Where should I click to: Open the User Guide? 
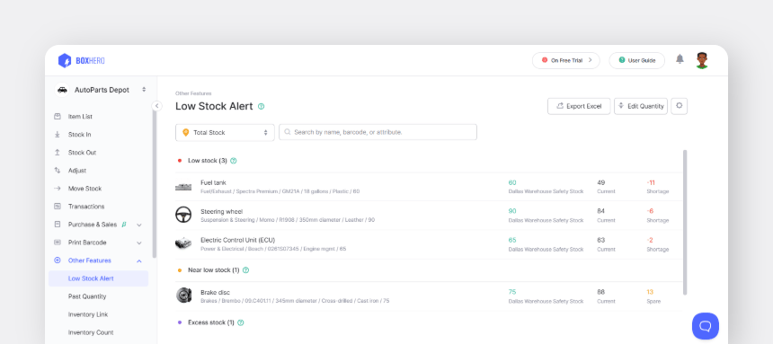point(636,60)
